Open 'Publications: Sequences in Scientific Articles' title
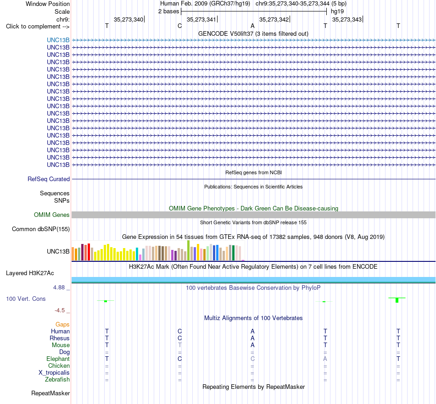The image size is (436, 404). coord(253,187)
